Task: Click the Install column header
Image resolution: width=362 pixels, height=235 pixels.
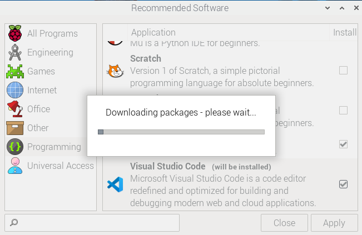Action: 344,32
